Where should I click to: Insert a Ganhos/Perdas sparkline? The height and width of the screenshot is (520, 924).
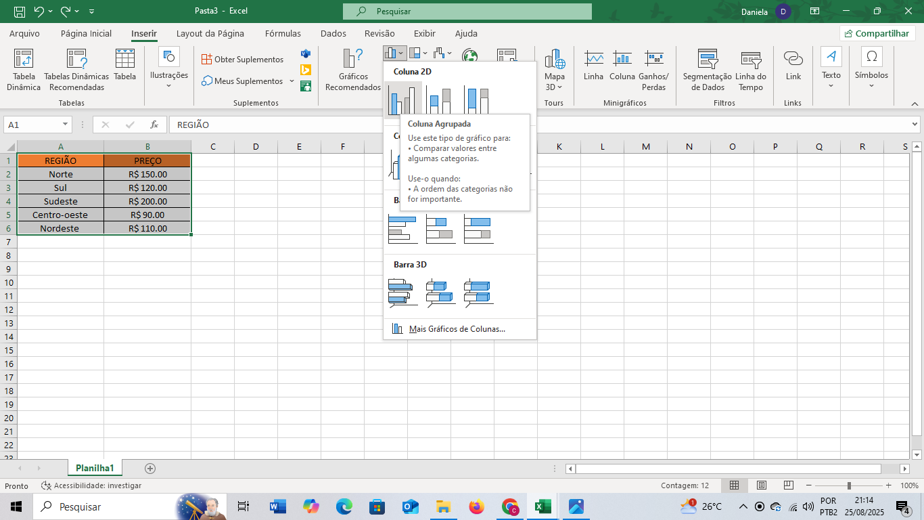point(653,70)
